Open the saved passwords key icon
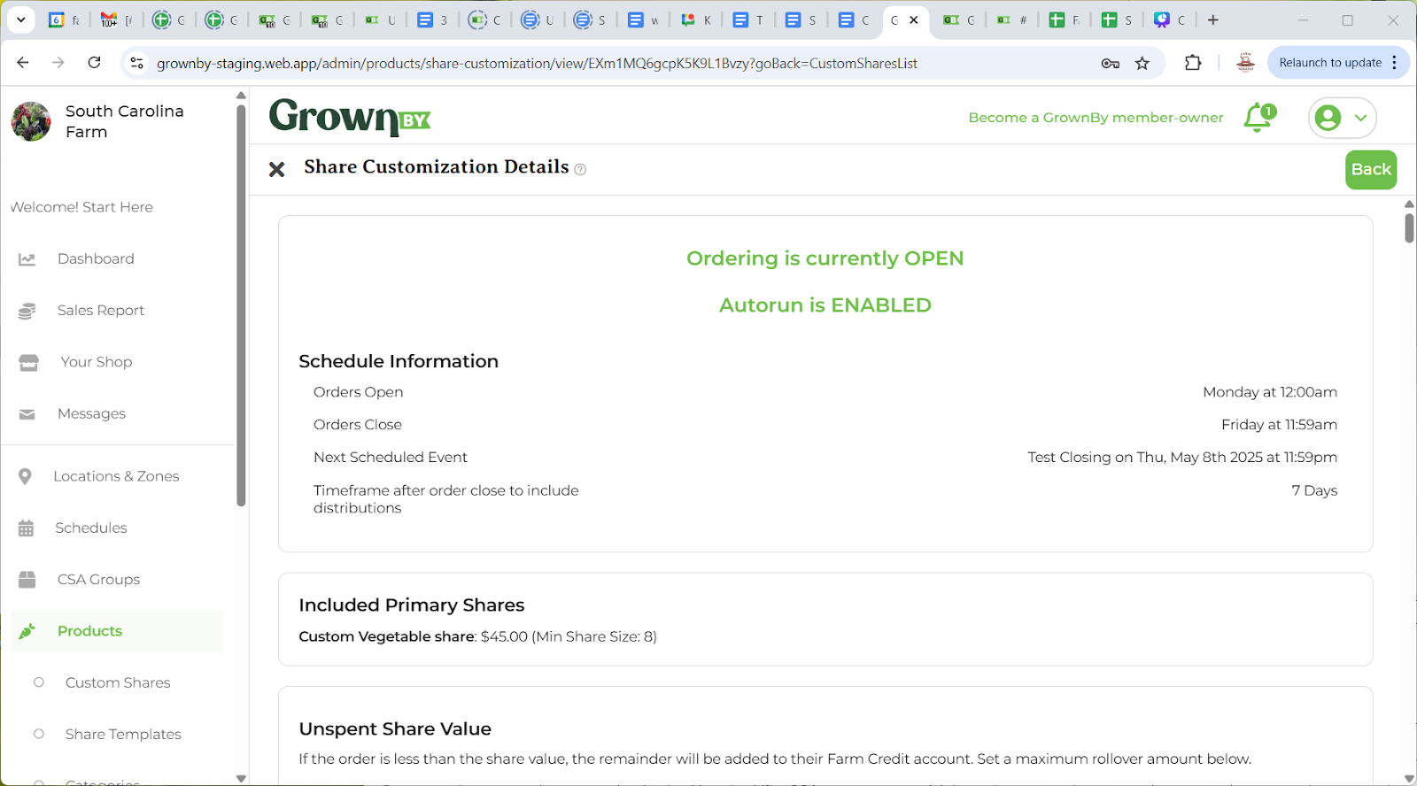1417x786 pixels. tap(1110, 63)
